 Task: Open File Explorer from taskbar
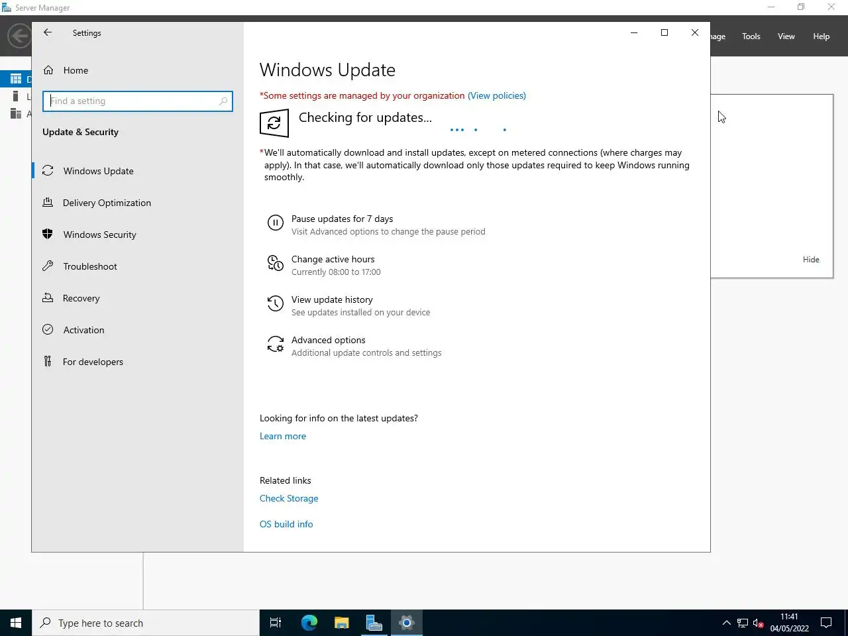341,623
